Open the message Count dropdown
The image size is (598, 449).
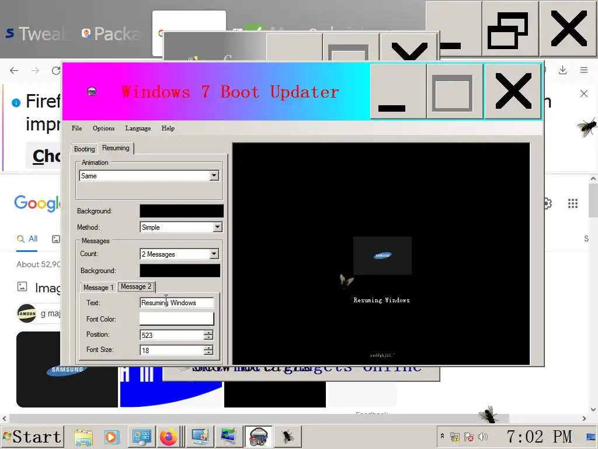coord(214,254)
